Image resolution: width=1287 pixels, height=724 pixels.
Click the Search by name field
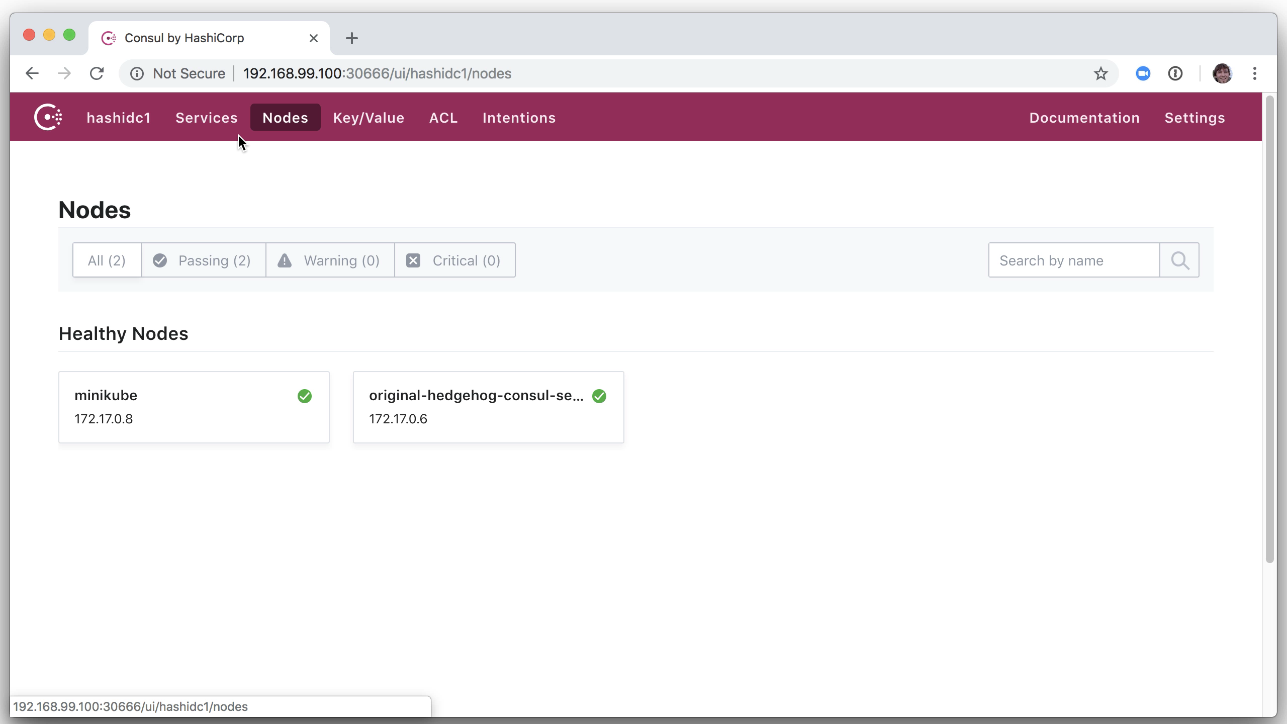(1074, 260)
